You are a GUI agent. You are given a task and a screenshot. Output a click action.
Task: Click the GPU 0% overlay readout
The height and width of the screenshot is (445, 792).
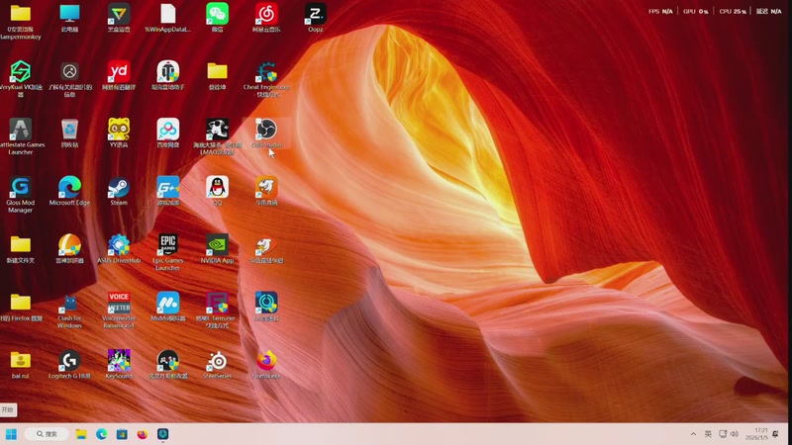[696, 11]
